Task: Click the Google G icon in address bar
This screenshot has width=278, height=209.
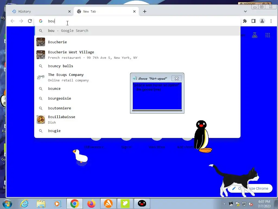Action: coord(41,21)
